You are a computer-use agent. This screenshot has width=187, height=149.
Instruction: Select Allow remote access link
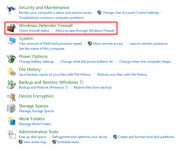(108, 44)
